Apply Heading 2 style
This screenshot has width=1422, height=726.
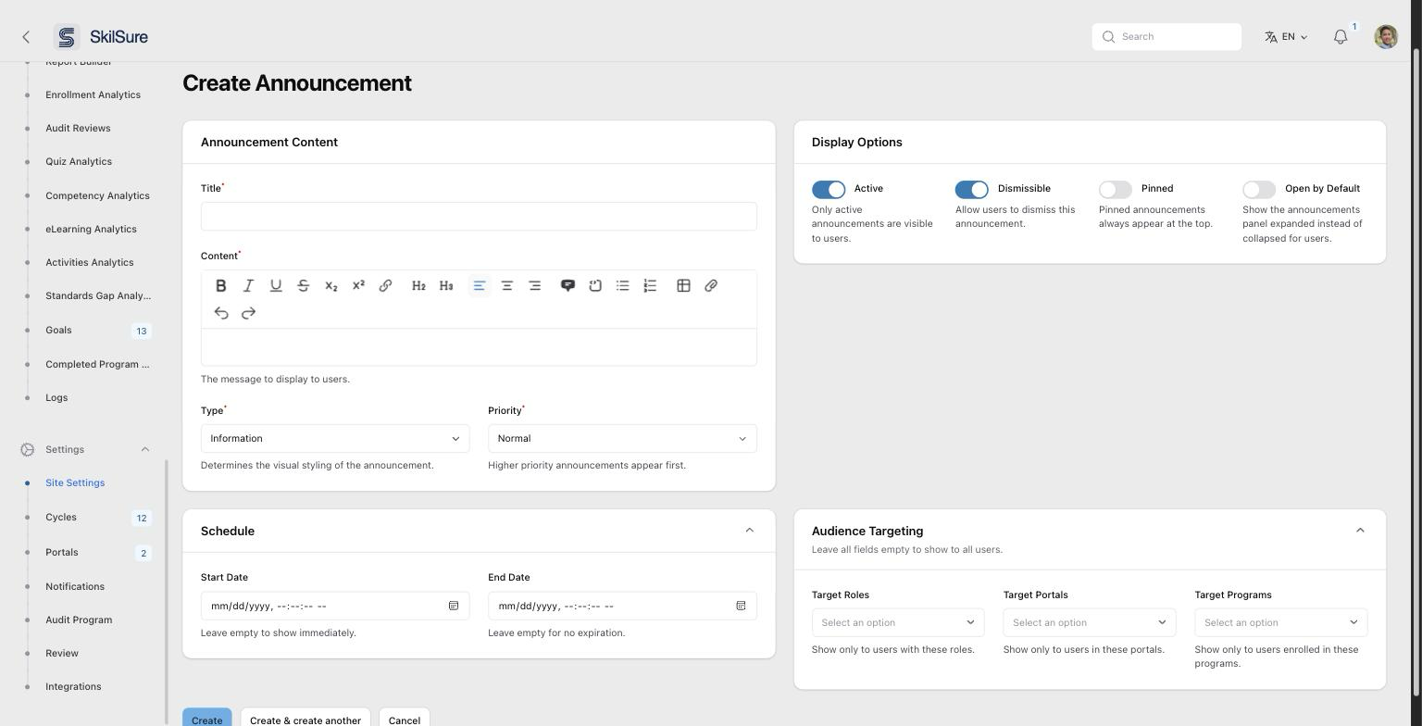(x=418, y=285)
